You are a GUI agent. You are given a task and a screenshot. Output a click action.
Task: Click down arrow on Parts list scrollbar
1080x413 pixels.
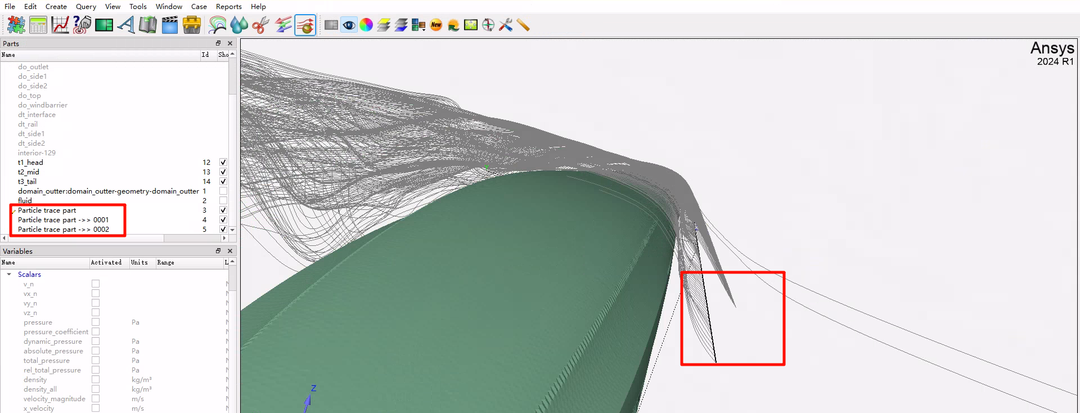pyautogui.click(x=232, y=230)
